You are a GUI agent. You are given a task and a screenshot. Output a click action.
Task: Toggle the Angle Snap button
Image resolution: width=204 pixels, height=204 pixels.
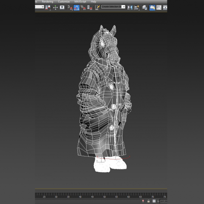click(x=76, y=8)
